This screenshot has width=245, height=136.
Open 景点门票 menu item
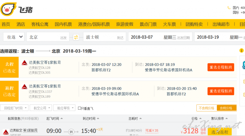click(148, 24)
